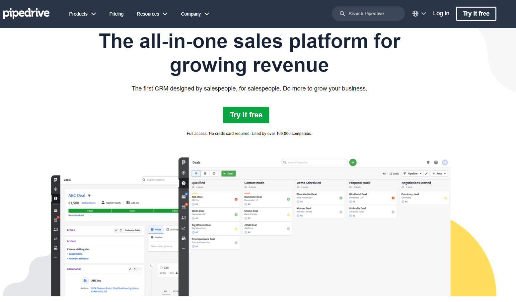Switch to forecast view icon
Image resolution: width=516 pixels, height=302 pixels.
[214, 173]
